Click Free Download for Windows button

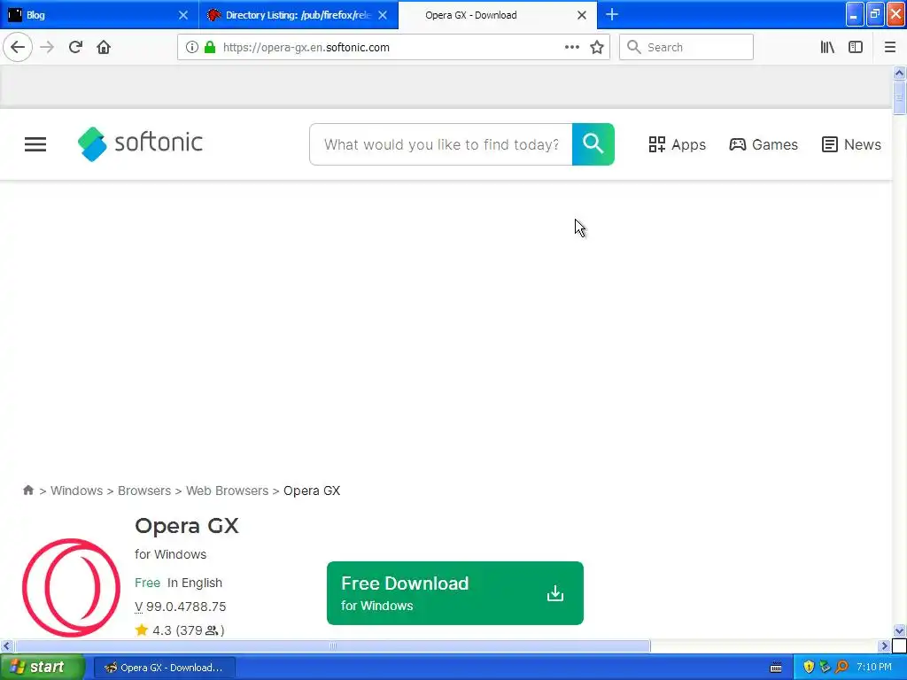point(455,593)
